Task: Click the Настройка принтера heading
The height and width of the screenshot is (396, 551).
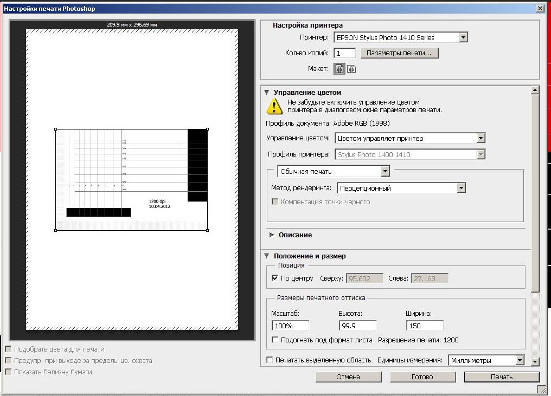Action: click(307, 25)
